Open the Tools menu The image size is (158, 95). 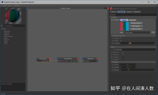10,5
